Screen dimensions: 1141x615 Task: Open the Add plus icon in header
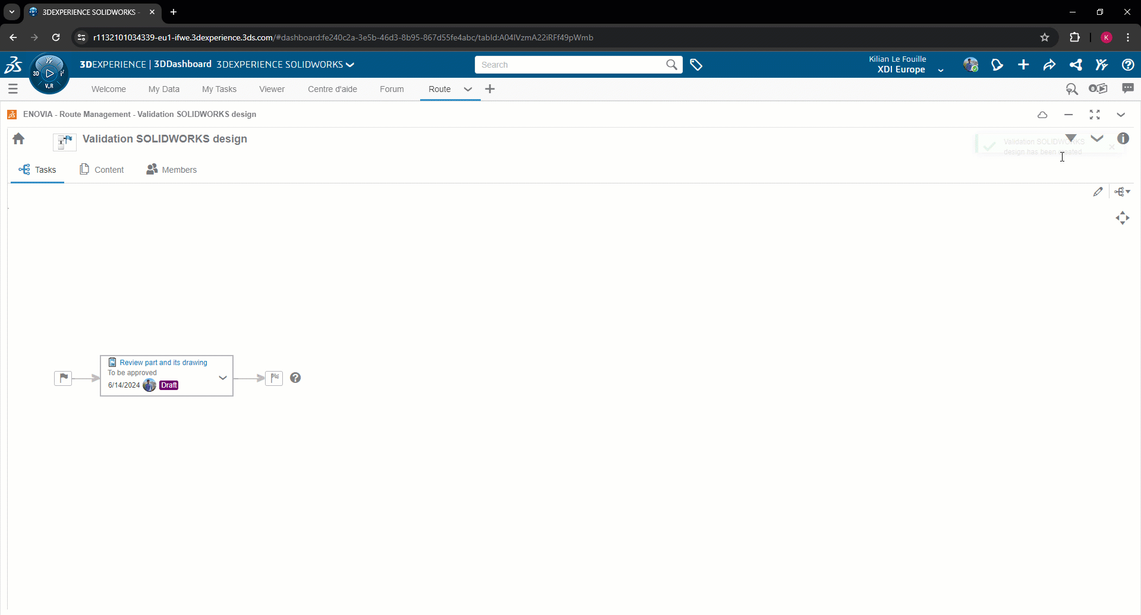[x=1023, y=65]
